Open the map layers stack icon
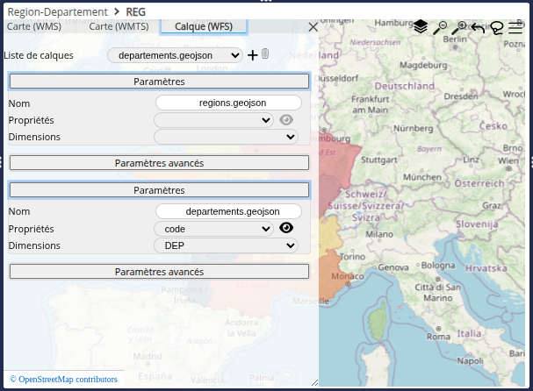 point(421,27)
